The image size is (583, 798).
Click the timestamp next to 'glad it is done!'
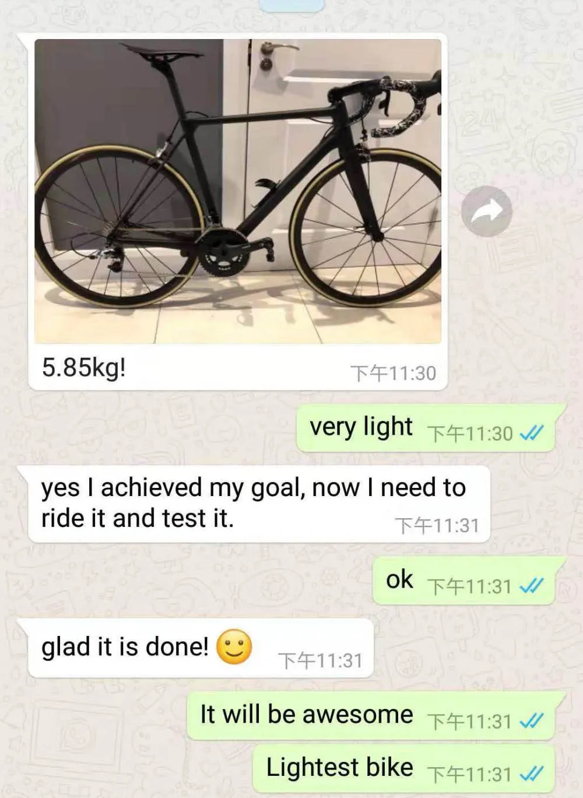pos(320,660)
